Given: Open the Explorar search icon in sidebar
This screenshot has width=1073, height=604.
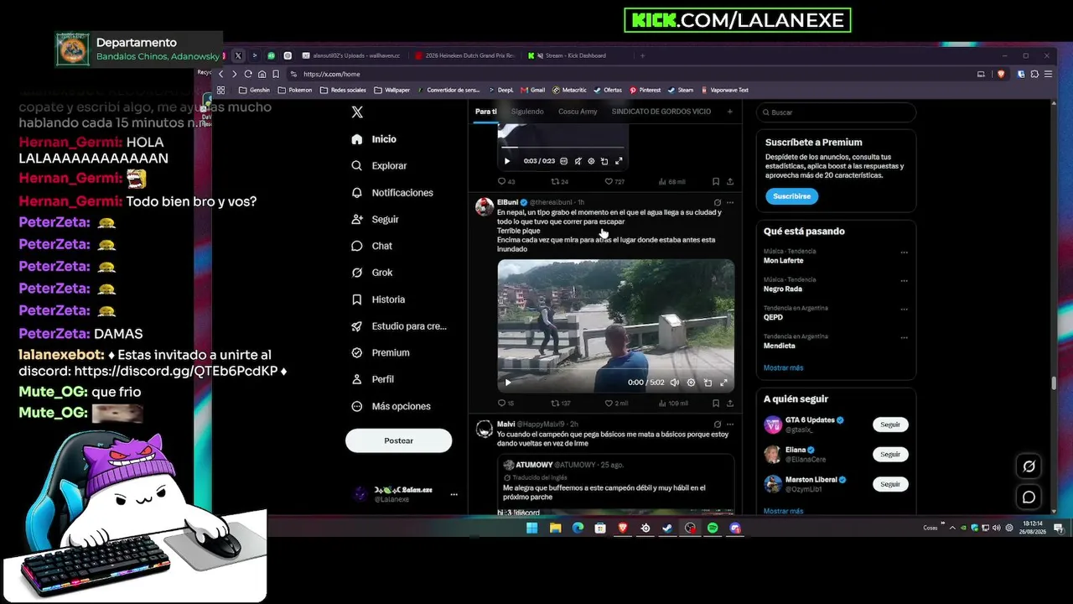Looking at the screenshot, I should point(357,166).
